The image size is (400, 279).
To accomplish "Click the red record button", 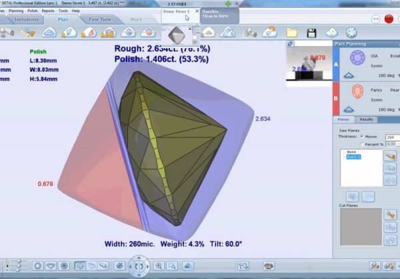I will pos(389,18).
